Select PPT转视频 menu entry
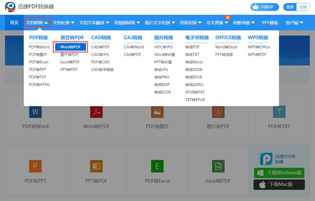 tap(224, 54)
